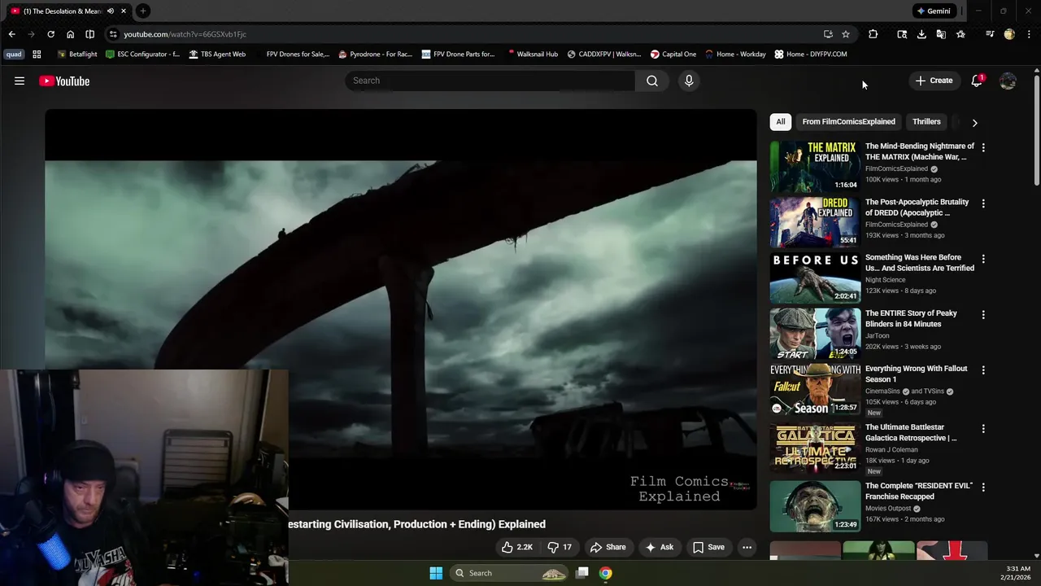
Task: Open Chrome apps grid in bookmarks bar
Action: tap(37, 55)
